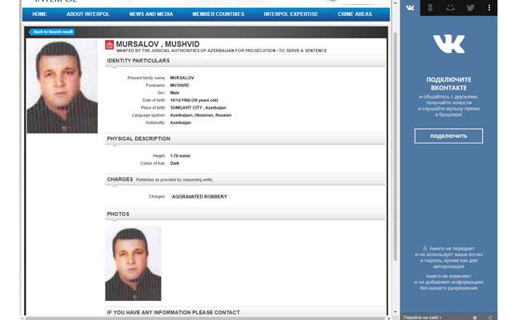510x320 pixels.
Task: Open the thumbnail under the PHOTOS section
Action: [133, 263]
